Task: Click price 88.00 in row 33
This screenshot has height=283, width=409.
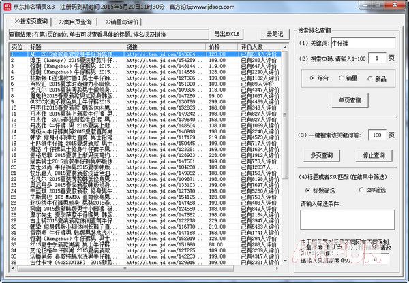Action: click(215, 244)
